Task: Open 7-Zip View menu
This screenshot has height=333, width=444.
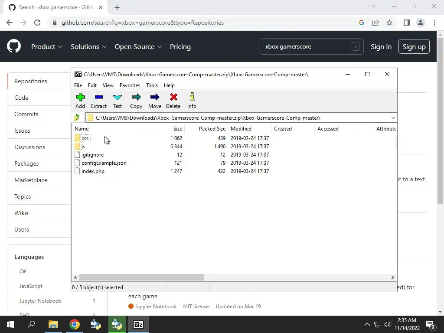Action: click(x=108, y=85)
